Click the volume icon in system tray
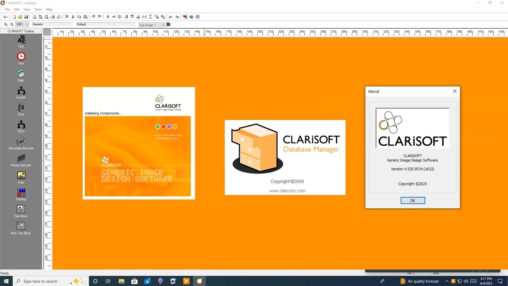Viewport: 508px width, 286px height. 466,281
